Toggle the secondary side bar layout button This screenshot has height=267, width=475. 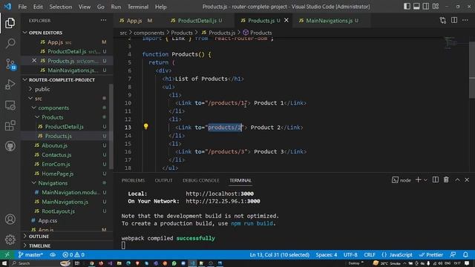point(426,7)
